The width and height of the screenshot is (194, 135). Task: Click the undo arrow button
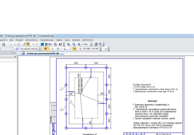pyautogui.click(x=33, y=44)
